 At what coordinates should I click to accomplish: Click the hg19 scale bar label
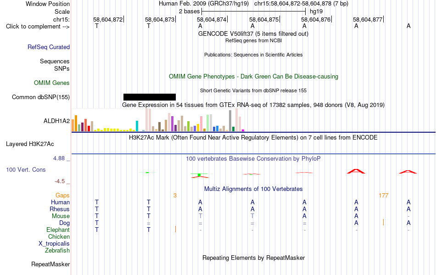click(x=316, y=11)
